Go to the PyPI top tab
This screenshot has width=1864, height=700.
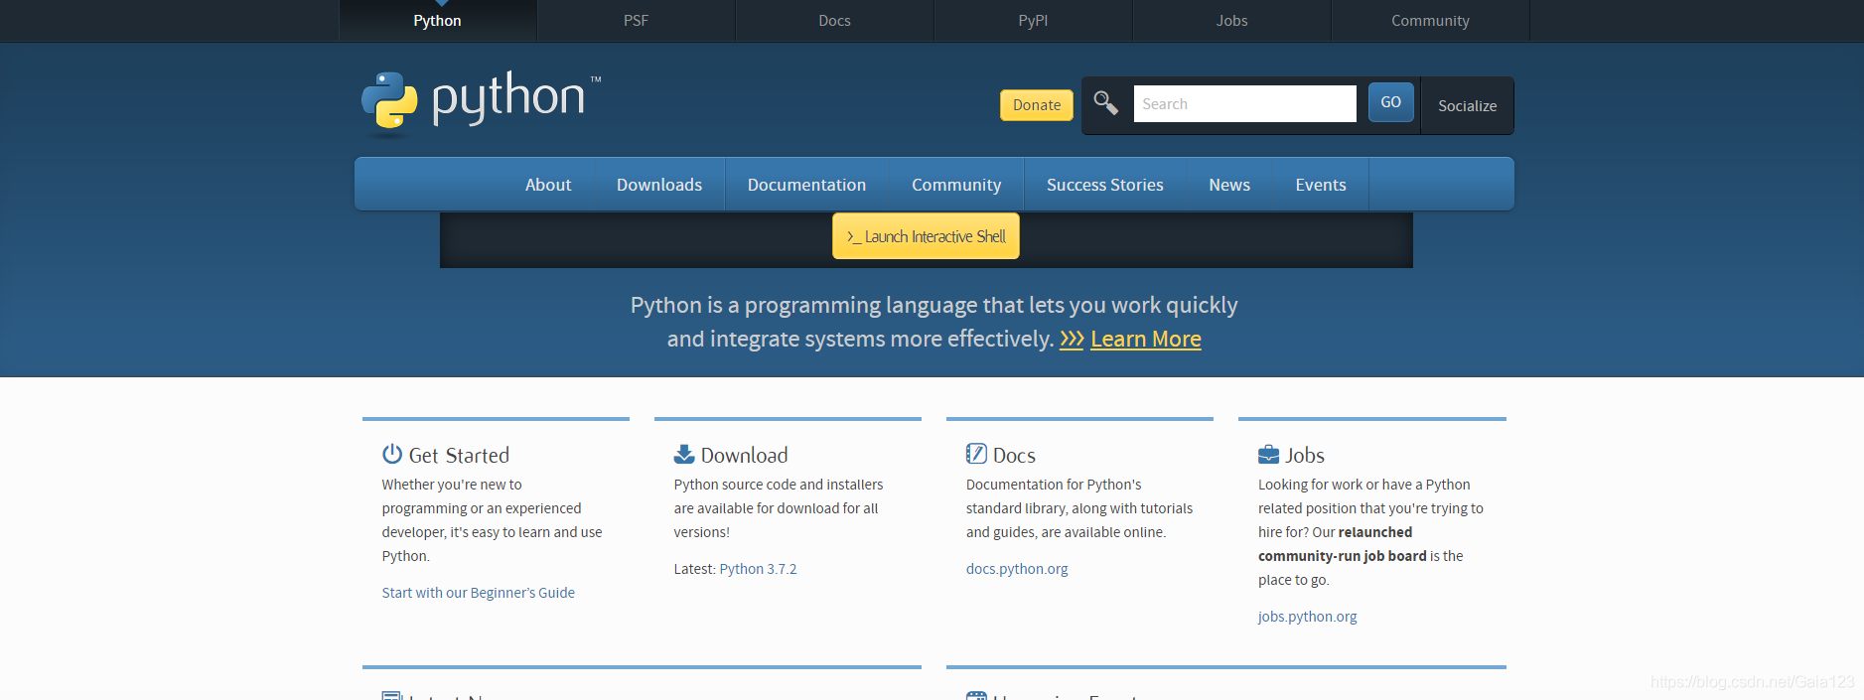pyautogui.click(x=1033, y=20)
